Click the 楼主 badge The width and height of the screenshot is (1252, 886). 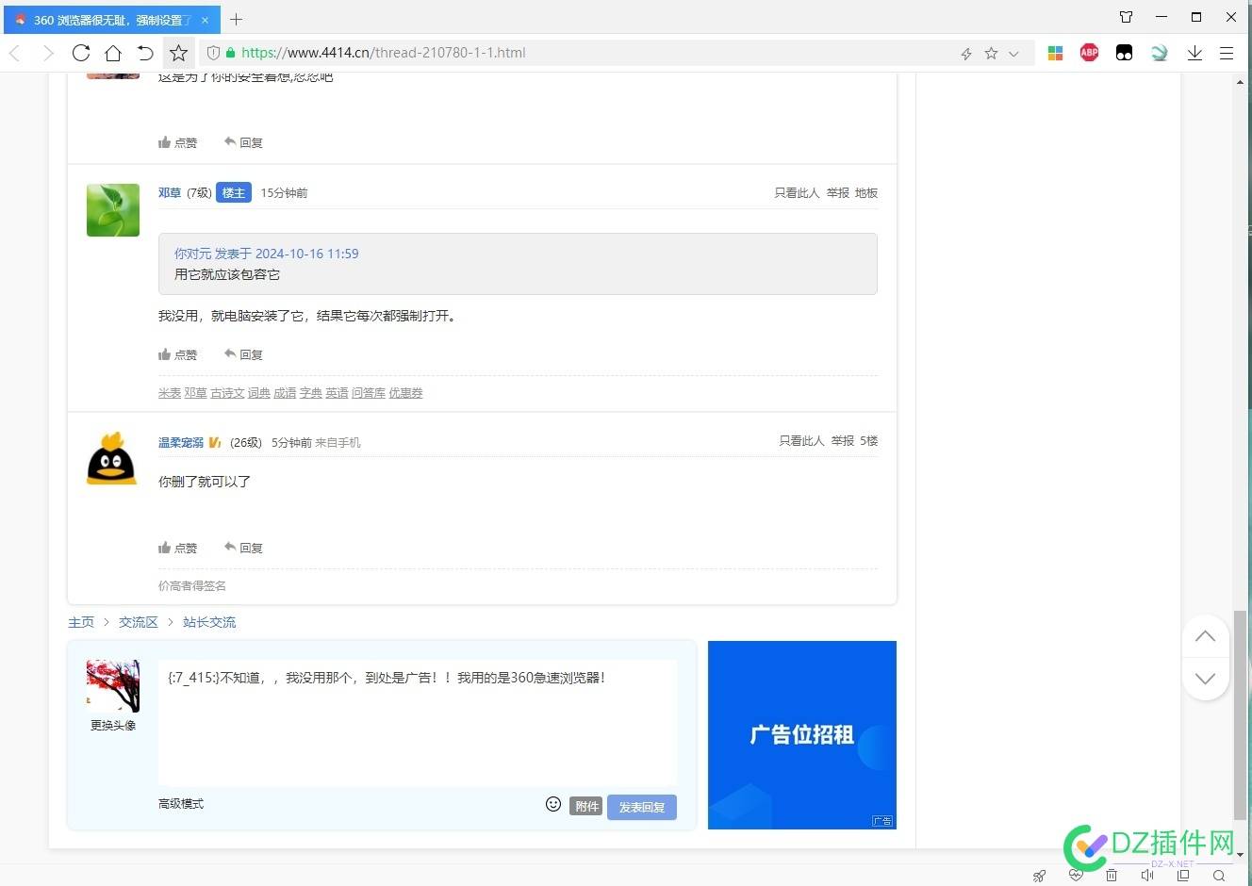(x=234, y=192)
